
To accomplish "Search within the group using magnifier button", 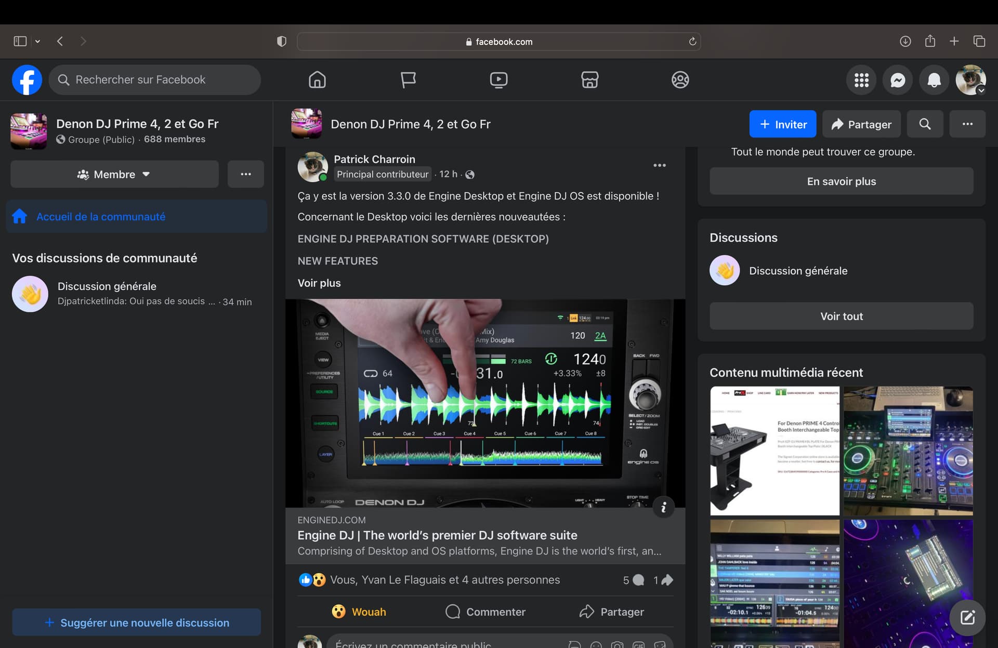I will coord(925,124).
